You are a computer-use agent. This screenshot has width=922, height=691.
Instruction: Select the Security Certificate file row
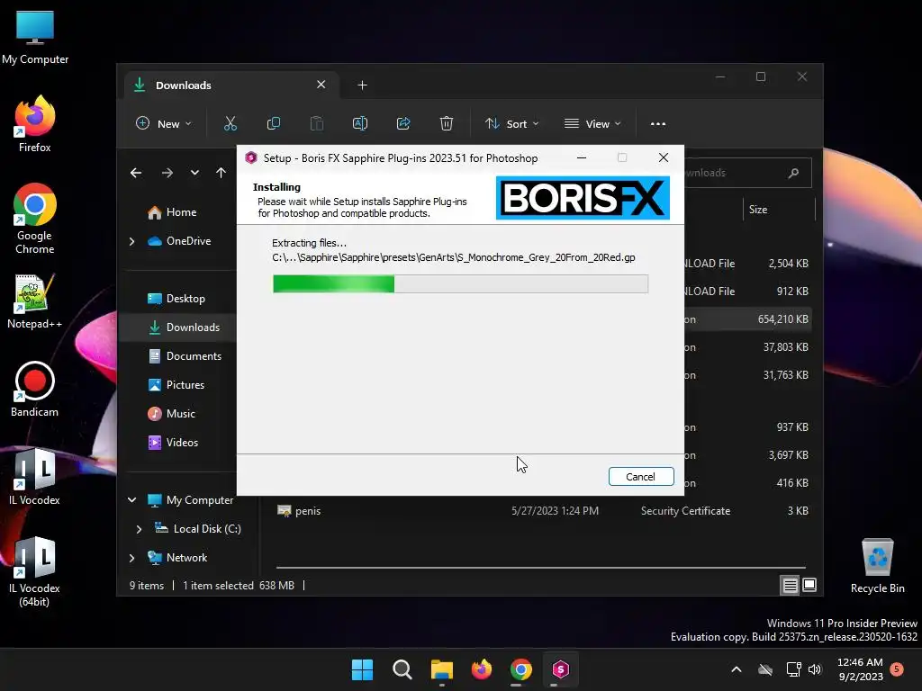point(542,511)
